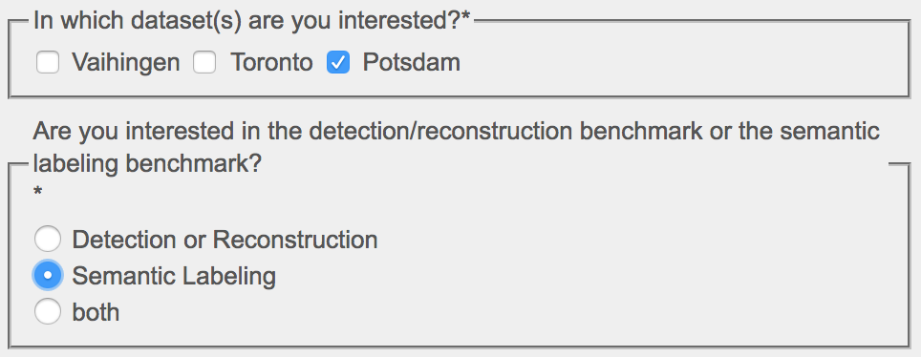Check the Vaihingen checkbox
Image resolution: width=921 pixels, height=357 pixels.
pyautogui.click(x=48, y=62)
